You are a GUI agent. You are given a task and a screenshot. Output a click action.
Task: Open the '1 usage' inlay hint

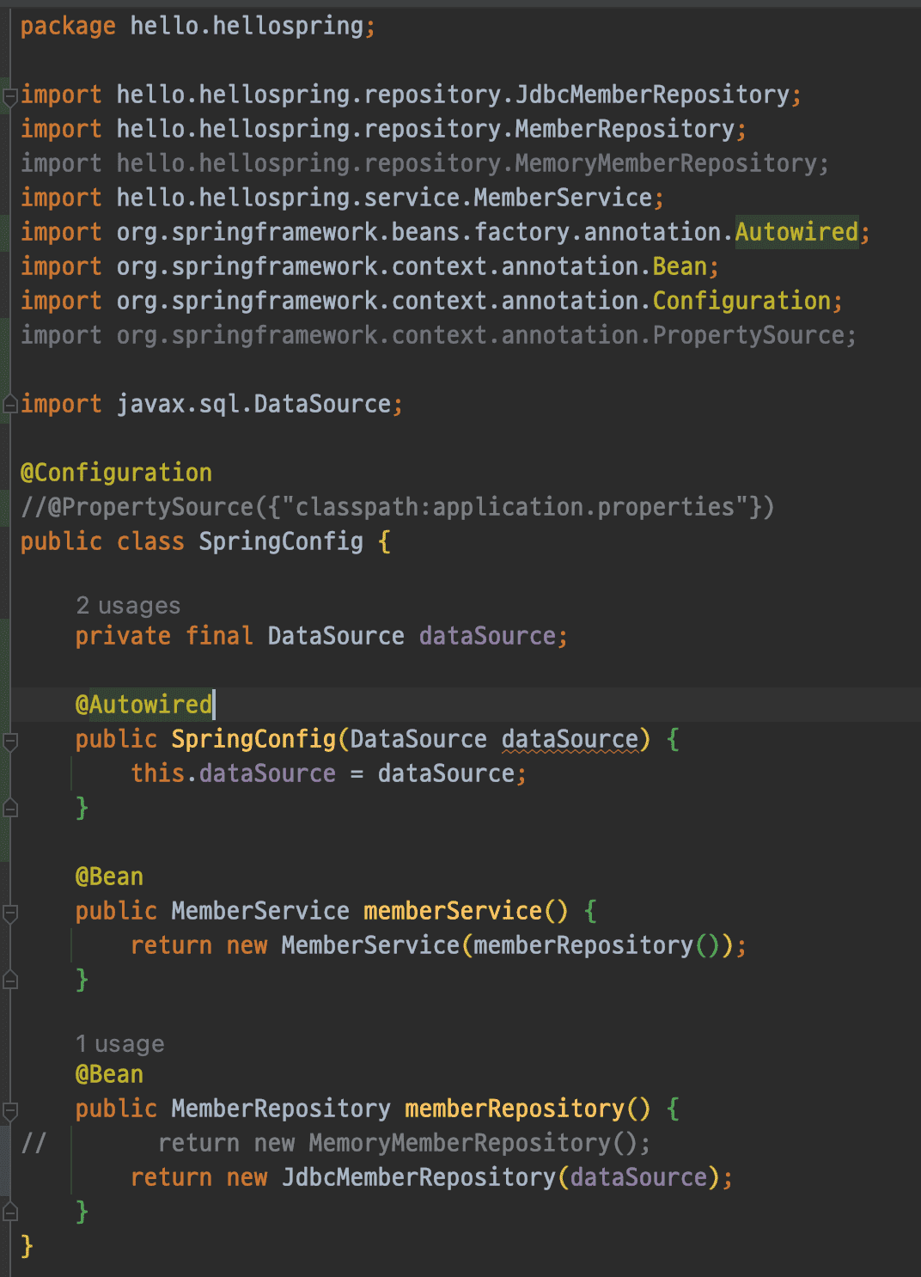coord(119,1044)
